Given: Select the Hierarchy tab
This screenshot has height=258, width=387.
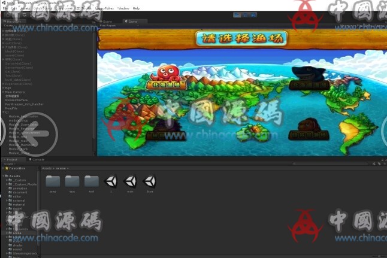Looking at the screenshot, I should [x=13, y=22].
